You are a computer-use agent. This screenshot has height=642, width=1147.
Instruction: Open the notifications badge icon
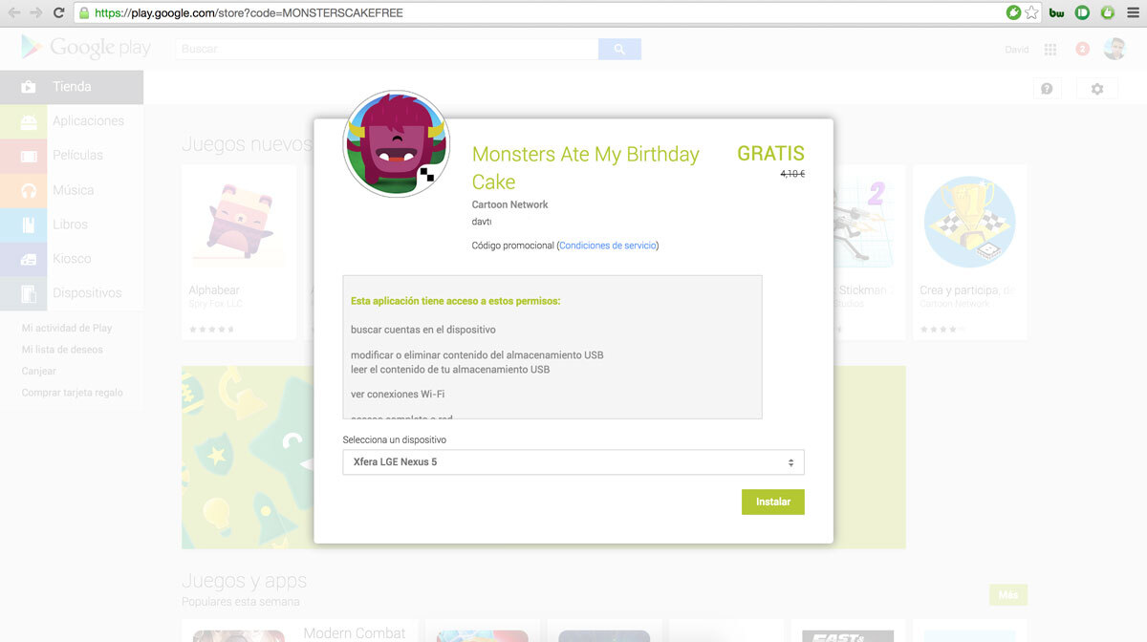coord(1082,50)
